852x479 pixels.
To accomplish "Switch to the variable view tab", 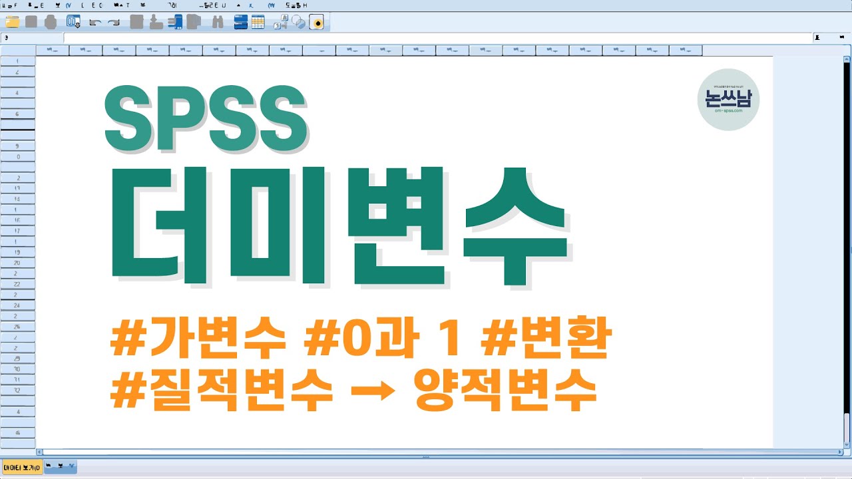I will coord(61,466).
